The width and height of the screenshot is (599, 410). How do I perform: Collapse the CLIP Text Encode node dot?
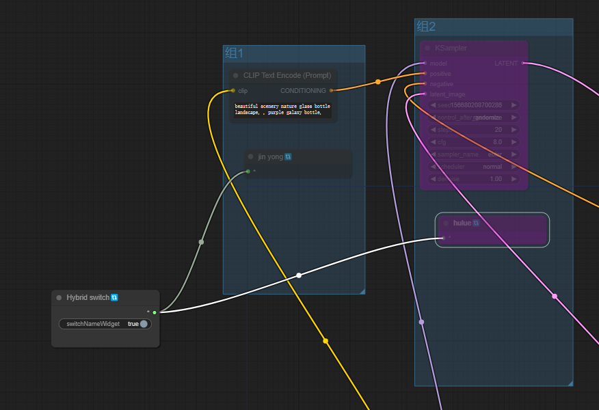pyautogui.click(x=236, y=76)
